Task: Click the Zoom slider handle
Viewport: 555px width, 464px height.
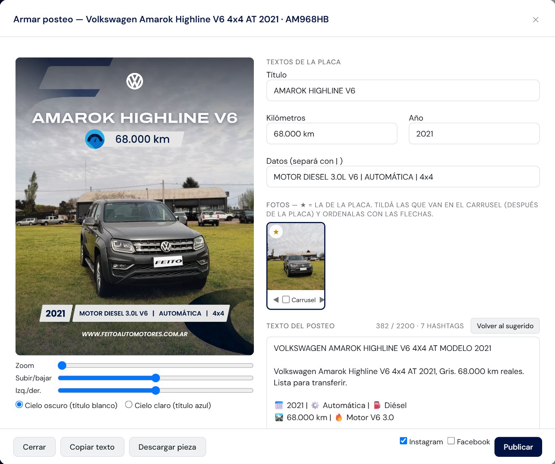Action: [x=62, y=365]
